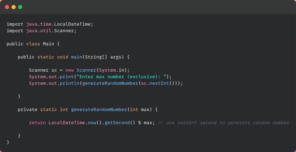The width and height of the screenshot is (296, 152).
Task: Click the "class" keyword
Action: click(33, 44)
